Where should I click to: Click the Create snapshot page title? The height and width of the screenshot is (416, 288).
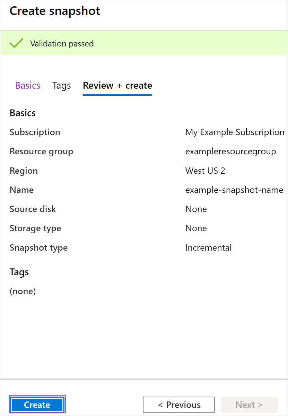(54, 11)
